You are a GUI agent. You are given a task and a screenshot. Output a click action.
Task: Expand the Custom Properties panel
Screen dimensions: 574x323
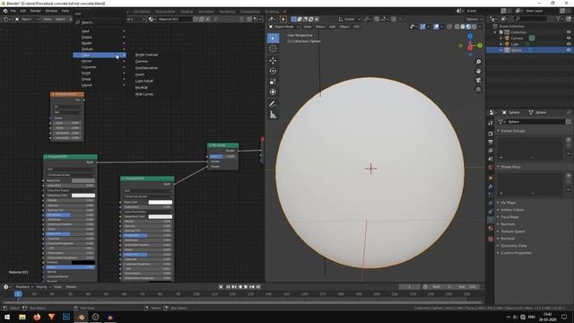point(516,253)
